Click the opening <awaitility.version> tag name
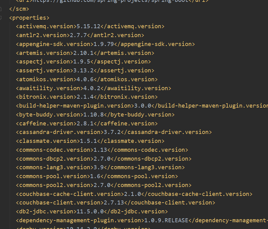 (x=50, y=88)
